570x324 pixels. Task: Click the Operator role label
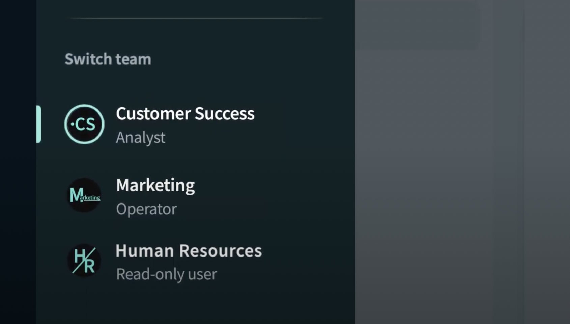[146, 209]
